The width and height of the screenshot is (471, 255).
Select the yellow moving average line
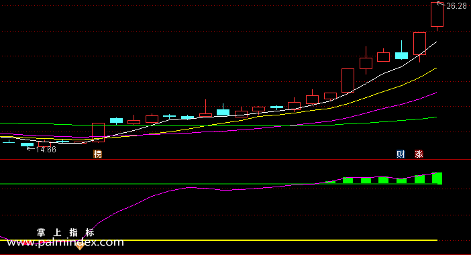click(x=390, y=89)
